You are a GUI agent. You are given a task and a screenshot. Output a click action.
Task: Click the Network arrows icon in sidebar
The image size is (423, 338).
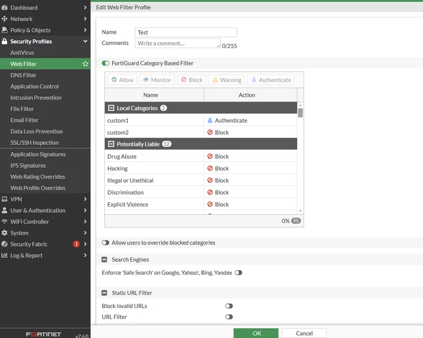tap(5, 19)
